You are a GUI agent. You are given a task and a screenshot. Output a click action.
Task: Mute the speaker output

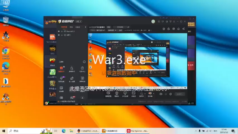tap(150, 94)
